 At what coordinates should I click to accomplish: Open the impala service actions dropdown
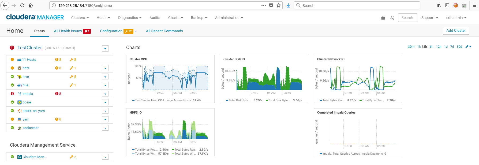click(105, 94)
